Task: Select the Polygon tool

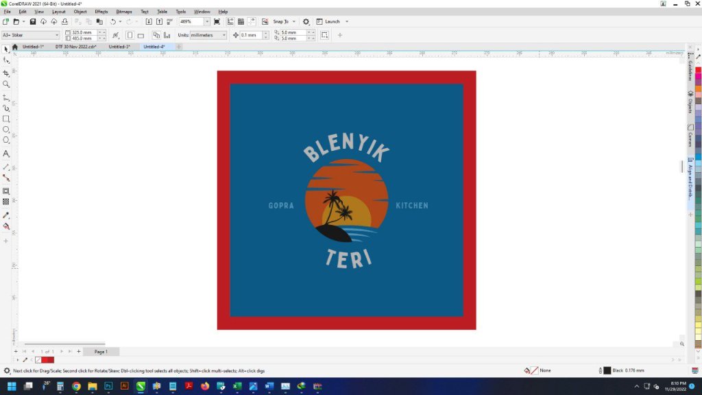Action: pos(6,141)
